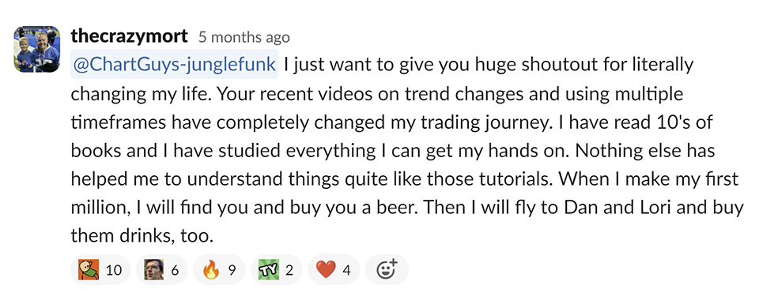Click the man's face custom emoji reaction
The width and height of the screenshot is (759, 308).
pos(154,270)
